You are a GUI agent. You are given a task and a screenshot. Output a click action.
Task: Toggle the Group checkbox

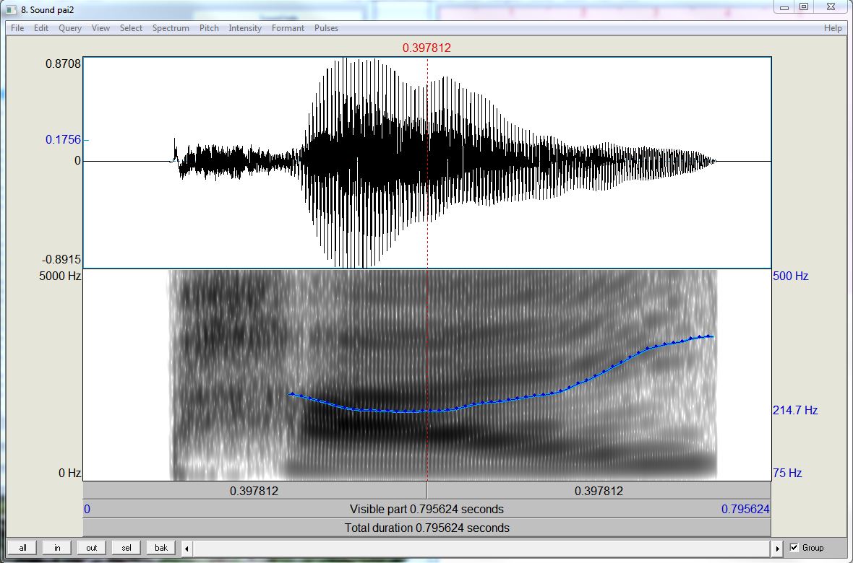[794, 548]
